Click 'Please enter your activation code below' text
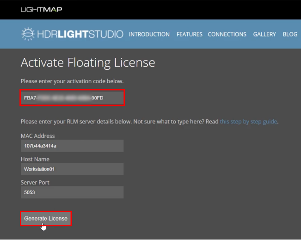The image size is (301, 240). (x=72, y=81)
